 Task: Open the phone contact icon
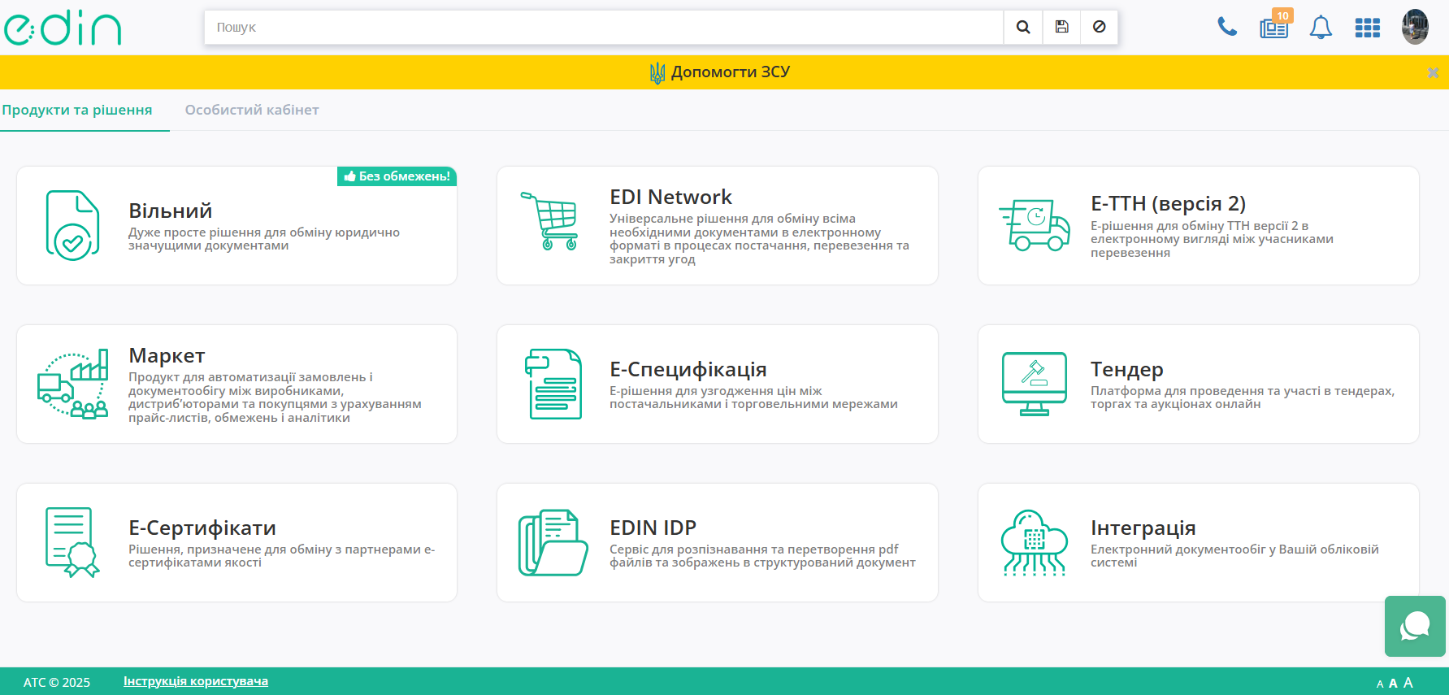click(x=1227, y=28)
